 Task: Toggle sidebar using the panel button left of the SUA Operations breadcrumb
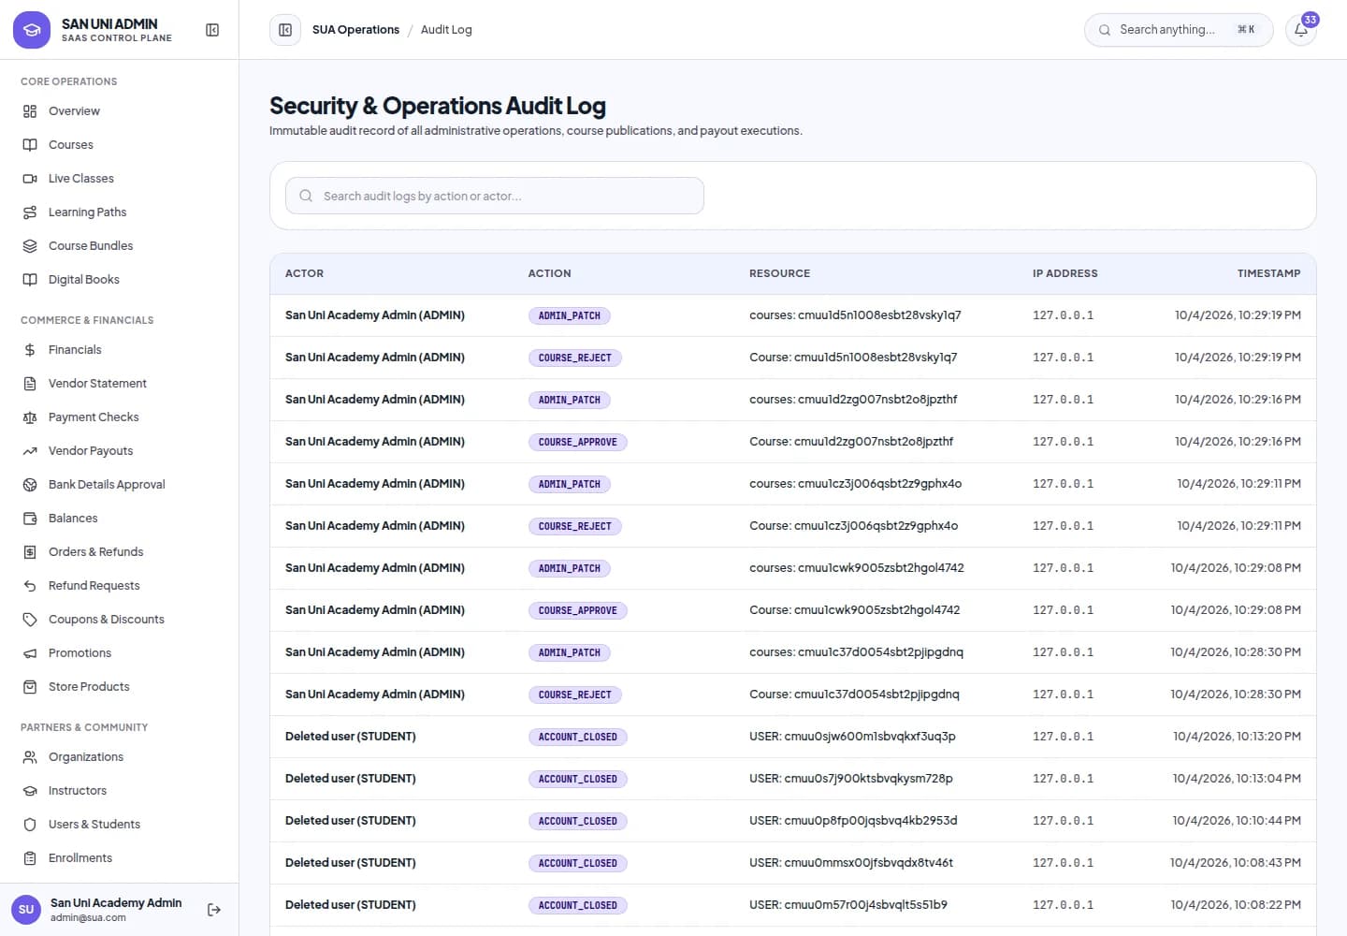pos(285,30)
